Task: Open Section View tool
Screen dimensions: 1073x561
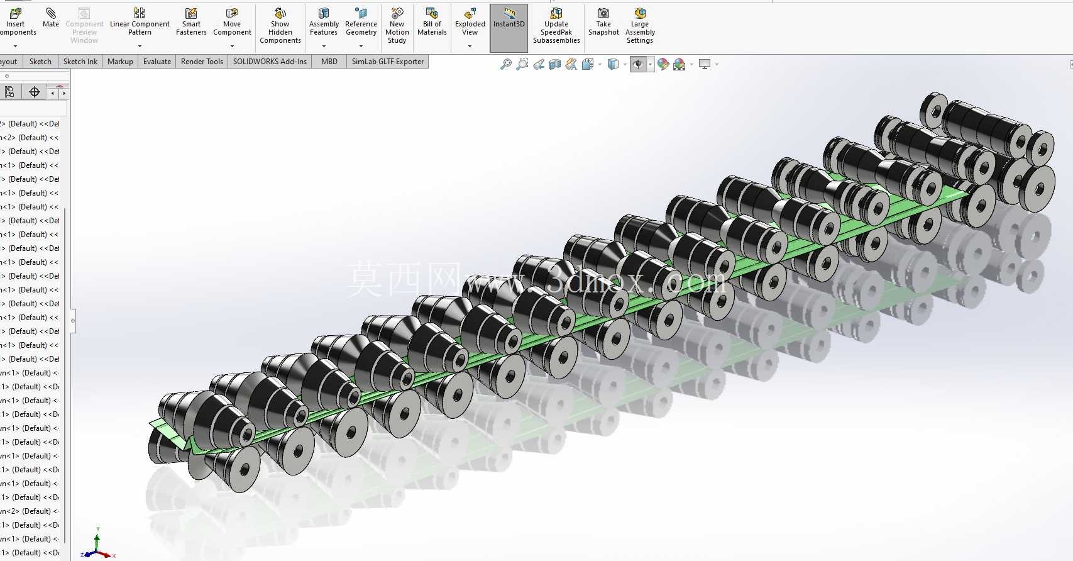Action: pos(555,64)
